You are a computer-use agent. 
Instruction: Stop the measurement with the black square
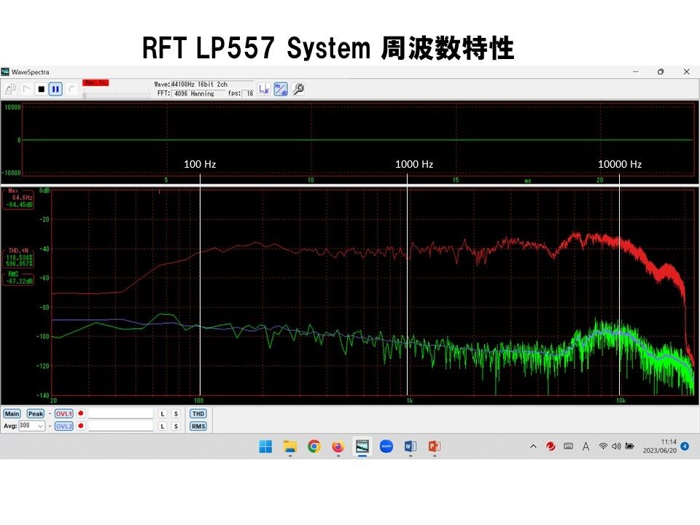(41, 89)
